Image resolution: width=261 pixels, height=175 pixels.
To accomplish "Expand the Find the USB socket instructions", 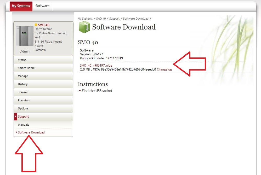I will [97, 91].
